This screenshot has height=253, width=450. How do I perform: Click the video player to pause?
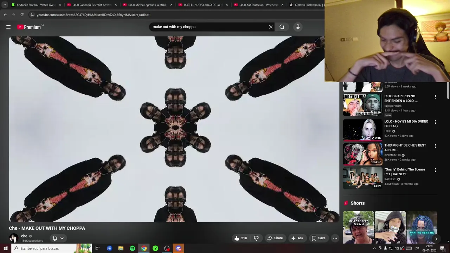(174, 129)
